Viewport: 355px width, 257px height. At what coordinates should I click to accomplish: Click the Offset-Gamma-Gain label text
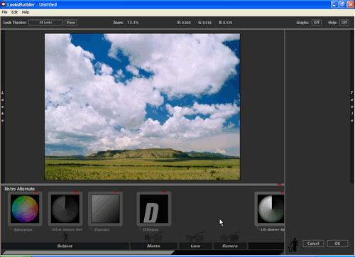67,229
